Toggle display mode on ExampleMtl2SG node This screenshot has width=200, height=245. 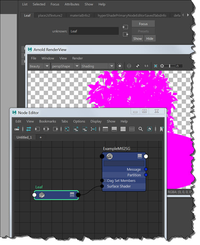(140, 156)
